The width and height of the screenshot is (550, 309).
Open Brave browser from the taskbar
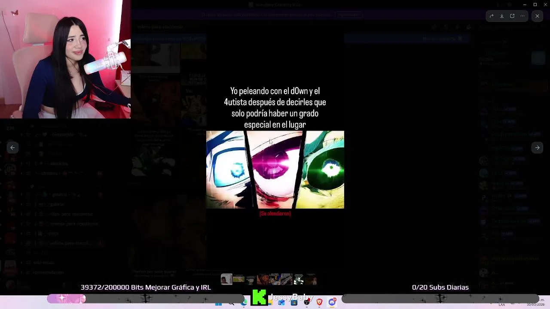click(x=319, y=303)
